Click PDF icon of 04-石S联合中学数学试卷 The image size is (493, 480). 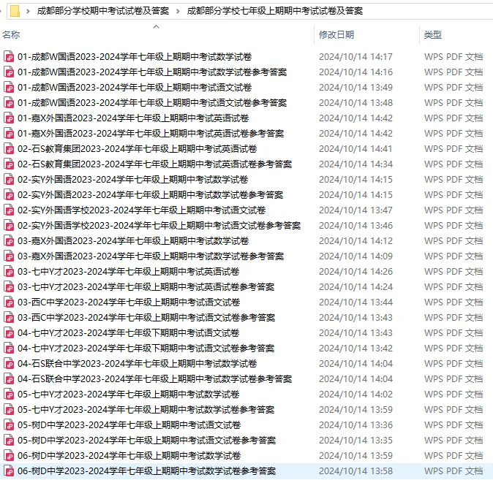tap(9, 364)
